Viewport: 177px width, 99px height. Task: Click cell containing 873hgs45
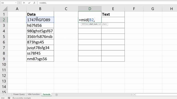click(40, 42)
